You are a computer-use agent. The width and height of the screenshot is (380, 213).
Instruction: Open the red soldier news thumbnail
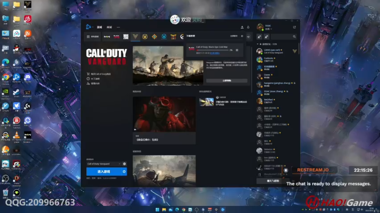[x=164, y=114]
